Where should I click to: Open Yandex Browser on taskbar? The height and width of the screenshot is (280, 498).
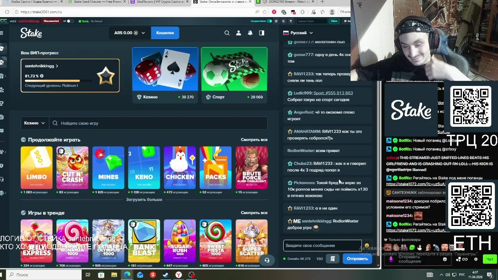pyautogui.click(x=179, y=275)
